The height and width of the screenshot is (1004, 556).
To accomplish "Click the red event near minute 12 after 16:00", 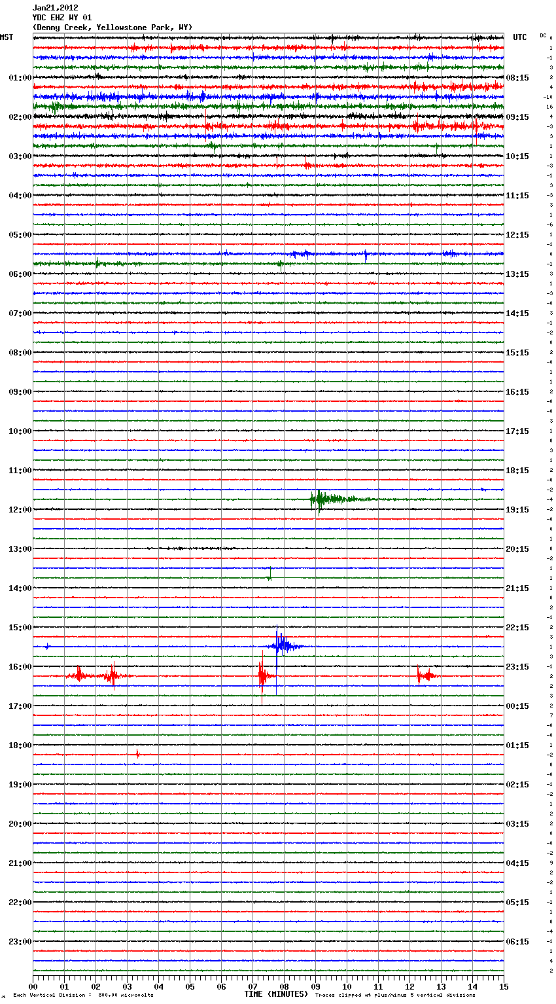I will [427, 675].
